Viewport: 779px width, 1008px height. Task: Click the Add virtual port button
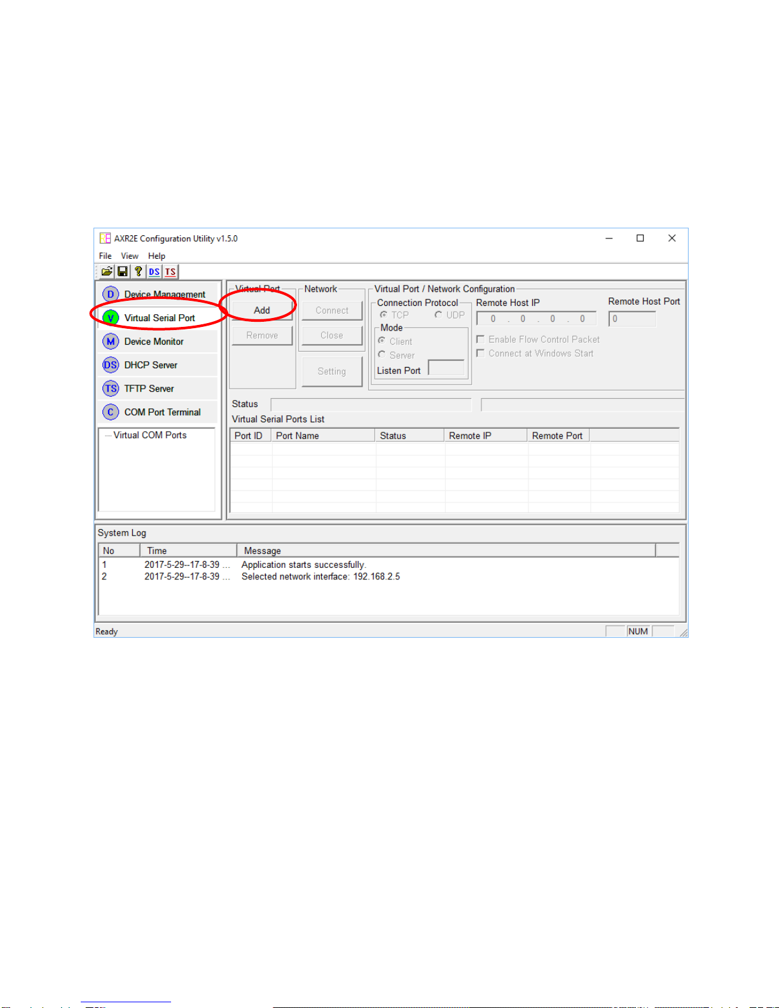[x=262, y=310]
